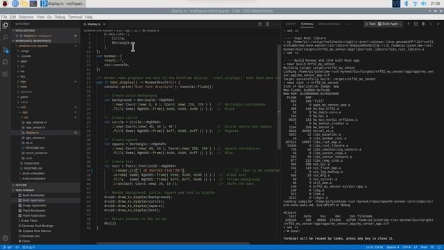Close the terminal panel with X icon

coord(438,24)
